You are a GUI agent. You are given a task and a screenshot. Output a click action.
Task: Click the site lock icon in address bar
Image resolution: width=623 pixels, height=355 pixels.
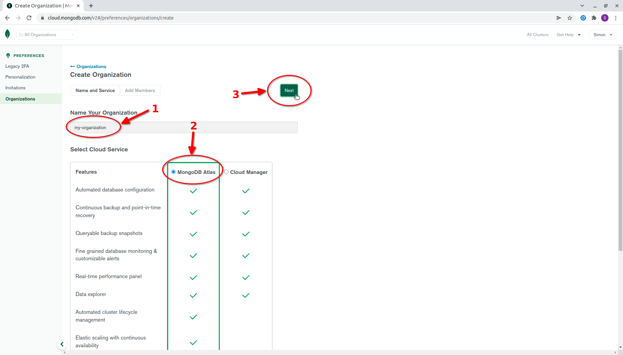coord(42,18)
